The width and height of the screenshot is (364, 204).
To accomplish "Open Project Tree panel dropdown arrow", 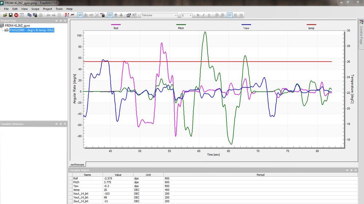I will point(57,21).
